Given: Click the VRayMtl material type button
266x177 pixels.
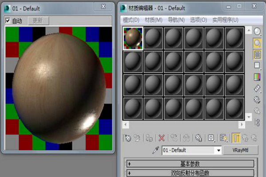Looking at the screenshot, I should pyautogui.click(x=241, y=150).
